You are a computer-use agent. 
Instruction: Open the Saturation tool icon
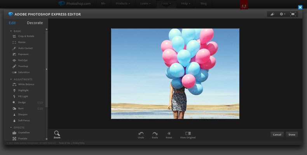click(14, 72)
